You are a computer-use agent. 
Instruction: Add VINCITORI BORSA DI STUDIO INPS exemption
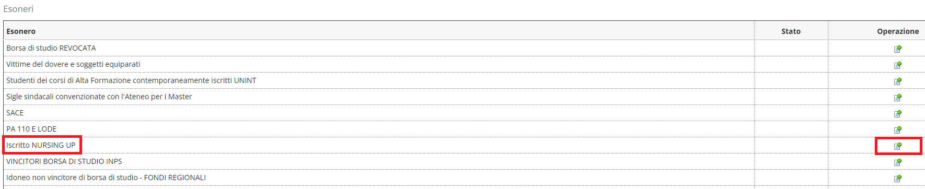click(898, 162)
